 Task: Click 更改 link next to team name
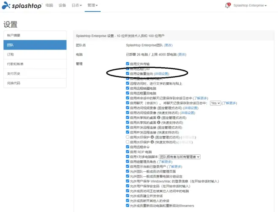[168, 45]
